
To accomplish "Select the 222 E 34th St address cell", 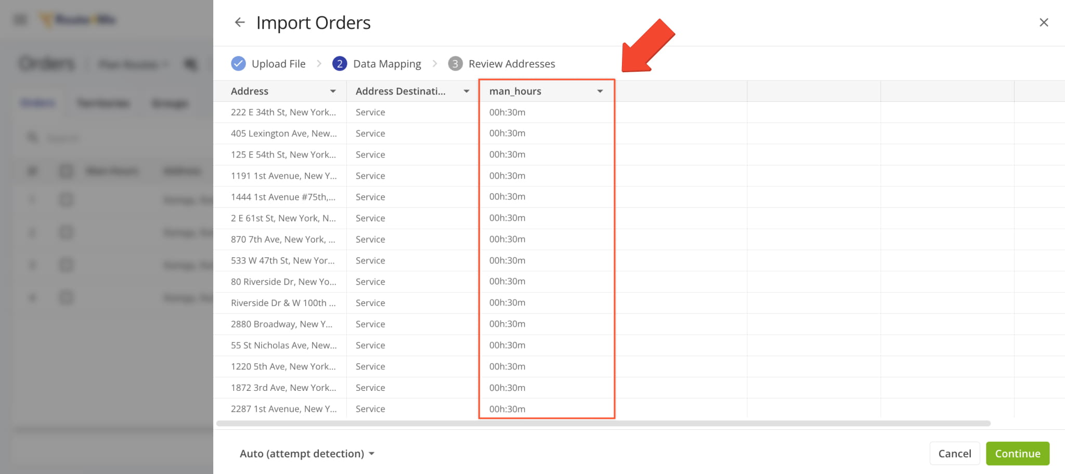I will pyautogui.click(x=283, y=112).
